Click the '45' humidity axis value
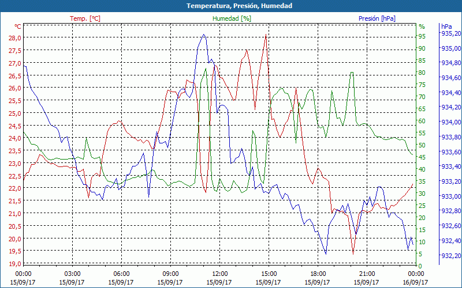462x288 pixels. [x=422, y=157]
